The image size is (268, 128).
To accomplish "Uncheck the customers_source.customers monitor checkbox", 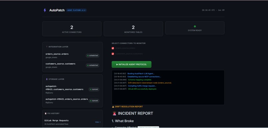I will (x=113, y=54).
